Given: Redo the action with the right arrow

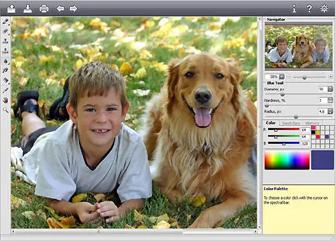Looking at the screenshot, I should pyautogui.click(x=73, y=9).
